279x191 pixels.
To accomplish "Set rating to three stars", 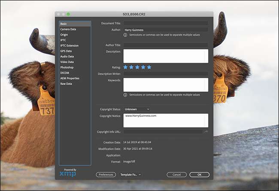I will pos(137,67).
